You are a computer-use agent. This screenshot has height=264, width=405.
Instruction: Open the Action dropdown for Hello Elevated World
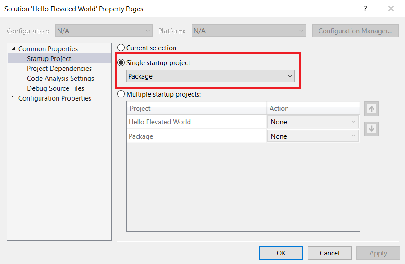(352, 122)
